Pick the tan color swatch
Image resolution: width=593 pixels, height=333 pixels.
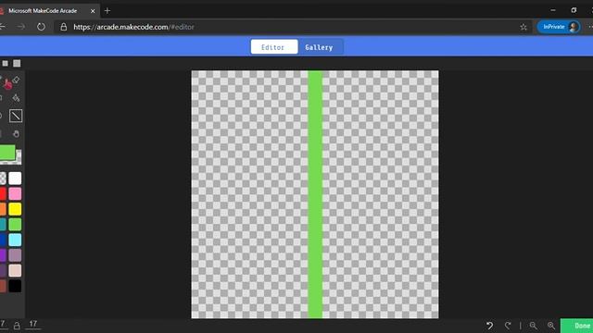(x=15, y=271)
